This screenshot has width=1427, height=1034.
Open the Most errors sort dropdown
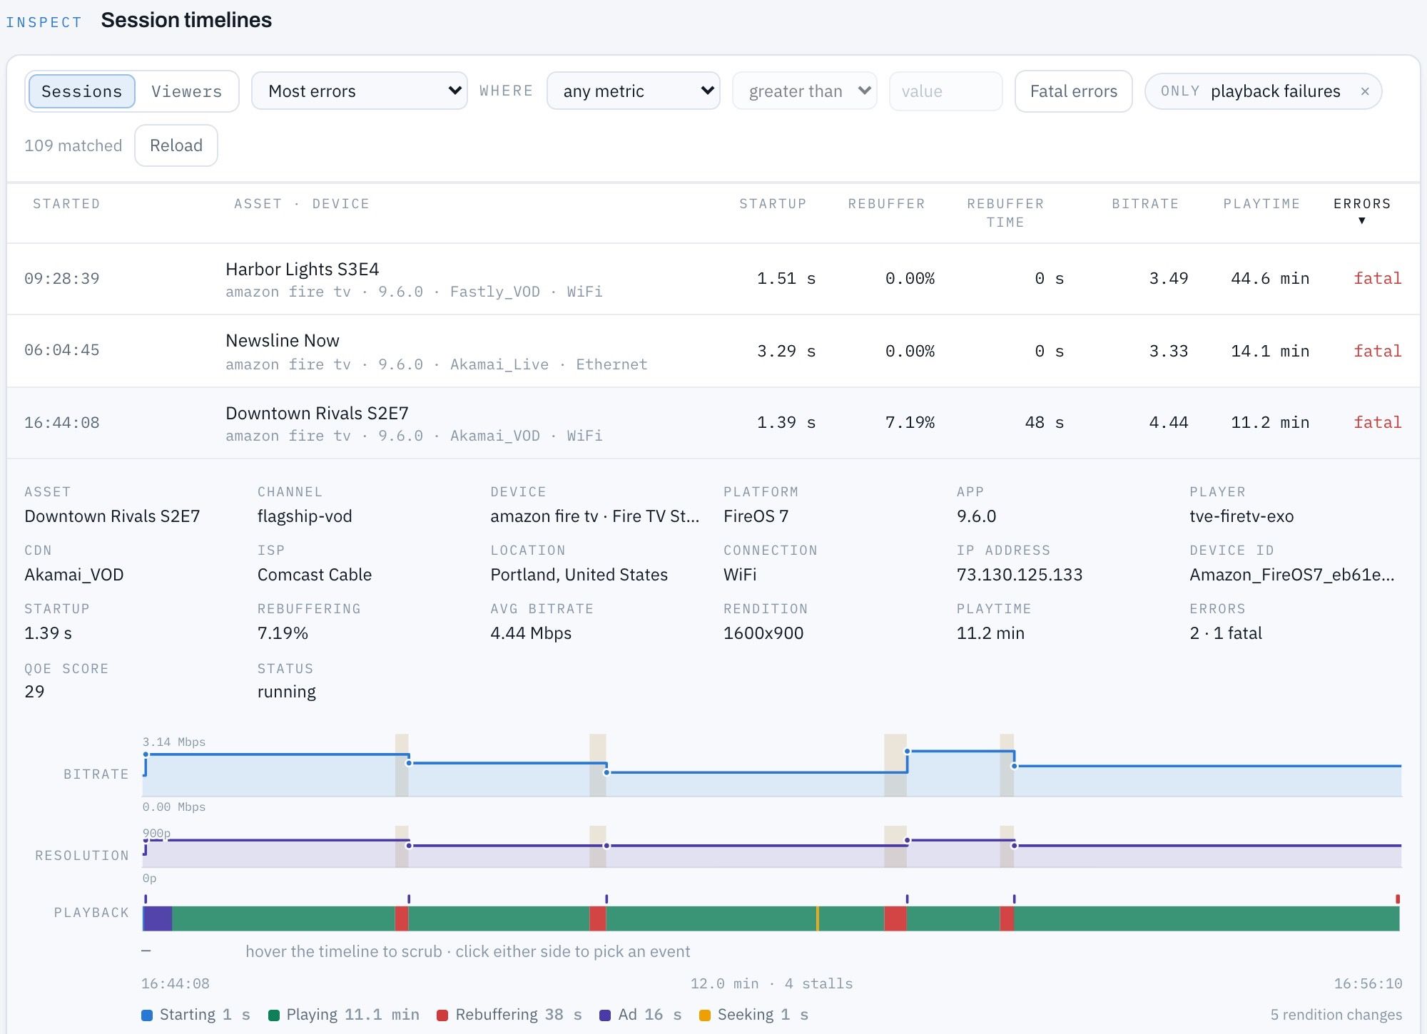[x=359, y=91]
